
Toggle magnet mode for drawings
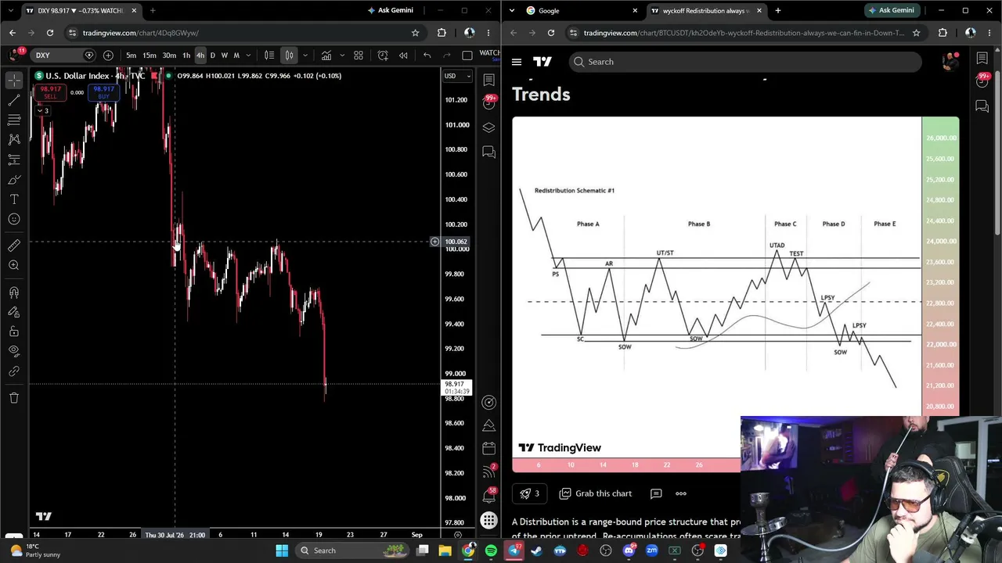[14, 292]
